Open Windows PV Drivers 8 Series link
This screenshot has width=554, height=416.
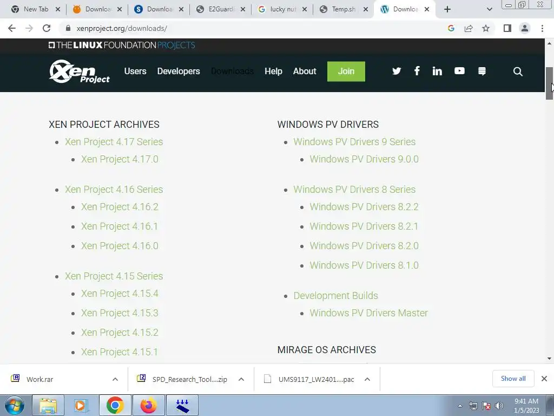click(x=354, y=190)
